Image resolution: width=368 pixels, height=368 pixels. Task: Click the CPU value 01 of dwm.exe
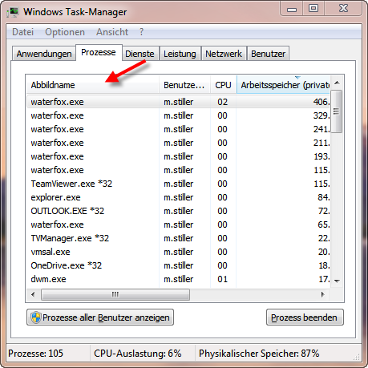[x=222, y=279]
